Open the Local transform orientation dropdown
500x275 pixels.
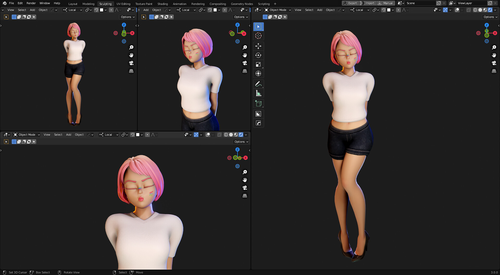[x=360, y=10]
